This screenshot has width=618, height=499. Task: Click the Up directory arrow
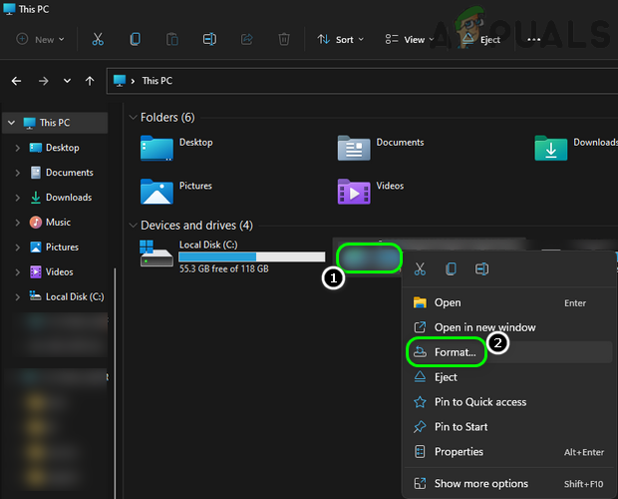coord(91,80)
